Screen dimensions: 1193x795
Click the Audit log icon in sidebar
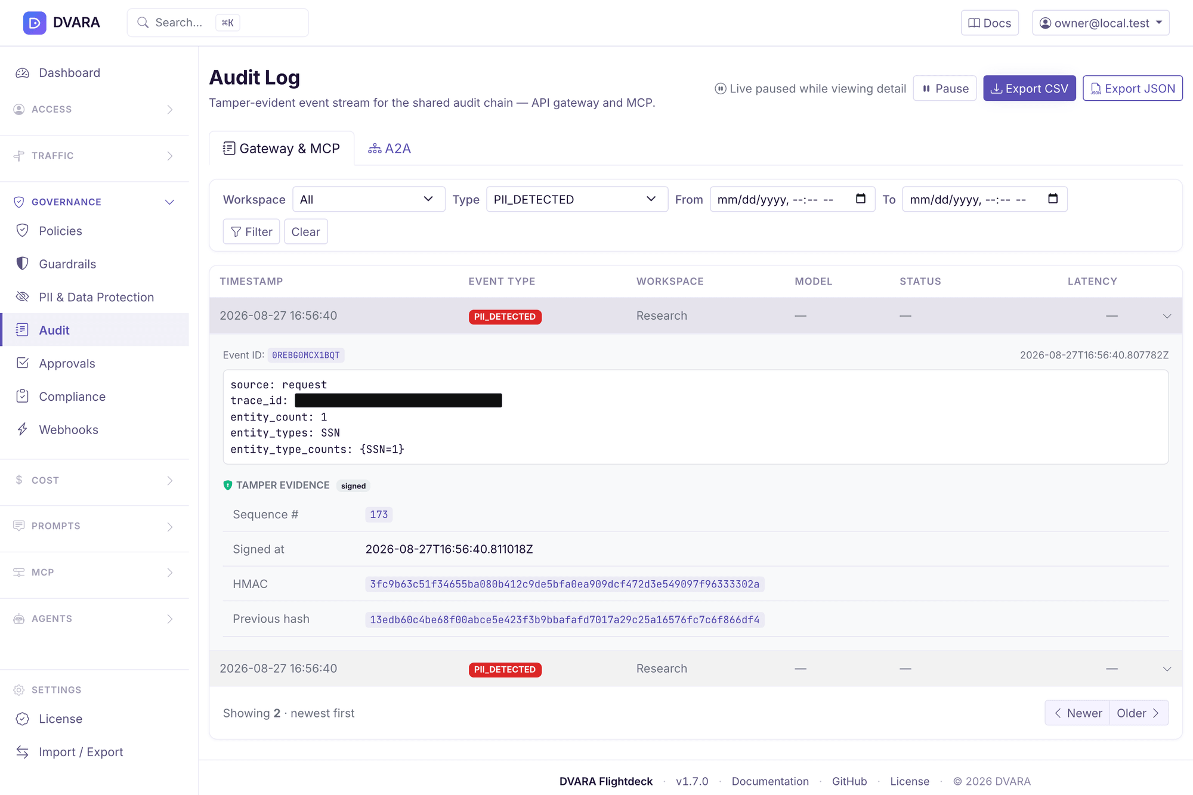tap(23, 330)
